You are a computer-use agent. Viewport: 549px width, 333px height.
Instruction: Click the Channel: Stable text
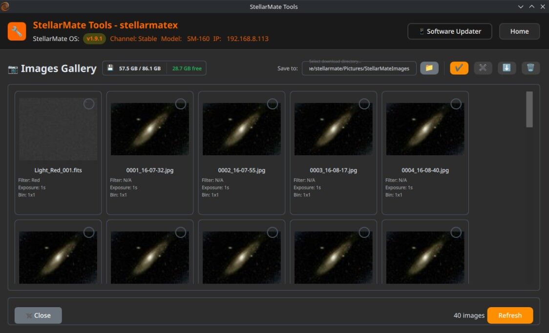[133, 39]
